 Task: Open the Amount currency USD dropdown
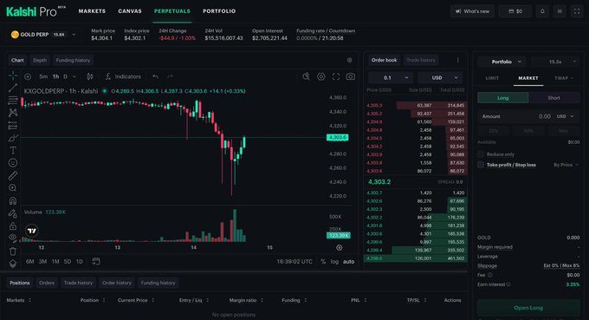pos(566,116)
